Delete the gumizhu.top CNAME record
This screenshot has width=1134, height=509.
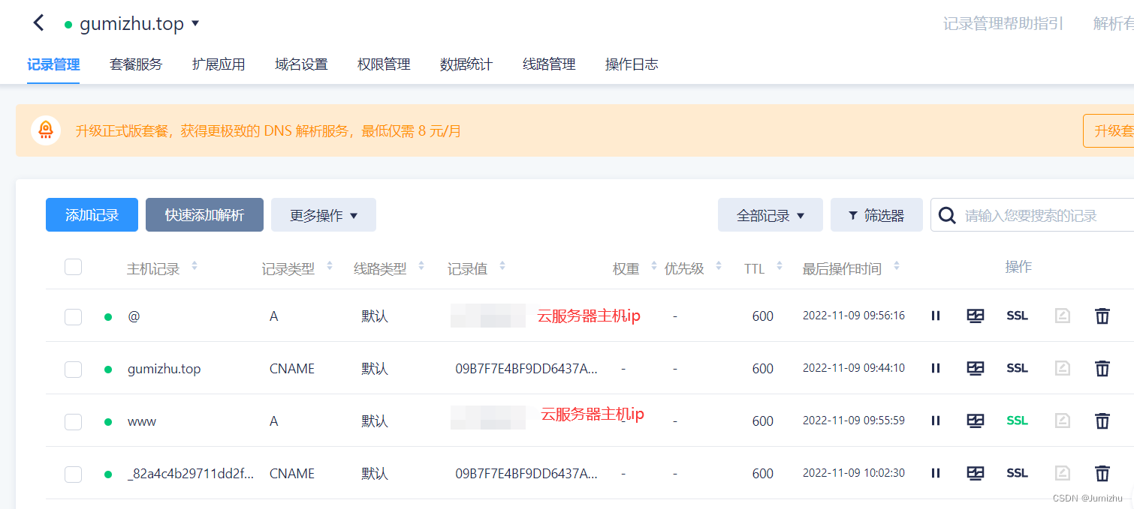tap(1102, 368)
